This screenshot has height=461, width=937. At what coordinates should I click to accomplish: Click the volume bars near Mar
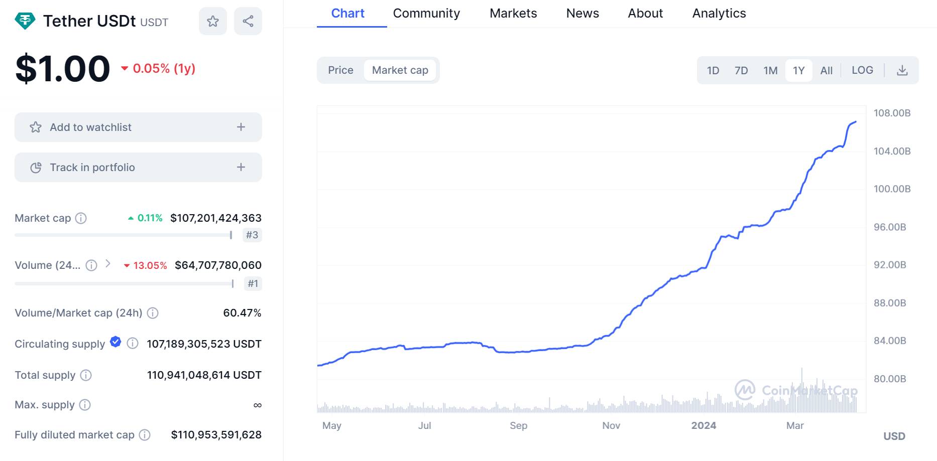pyautogui.click(x=795, y=399)
